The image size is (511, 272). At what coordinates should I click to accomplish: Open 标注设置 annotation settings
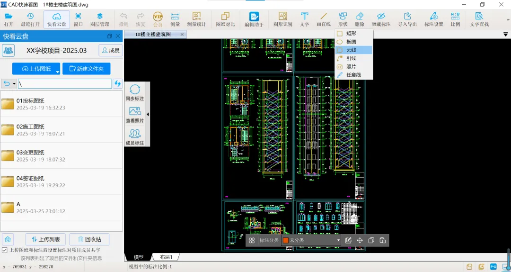[434, 19]
